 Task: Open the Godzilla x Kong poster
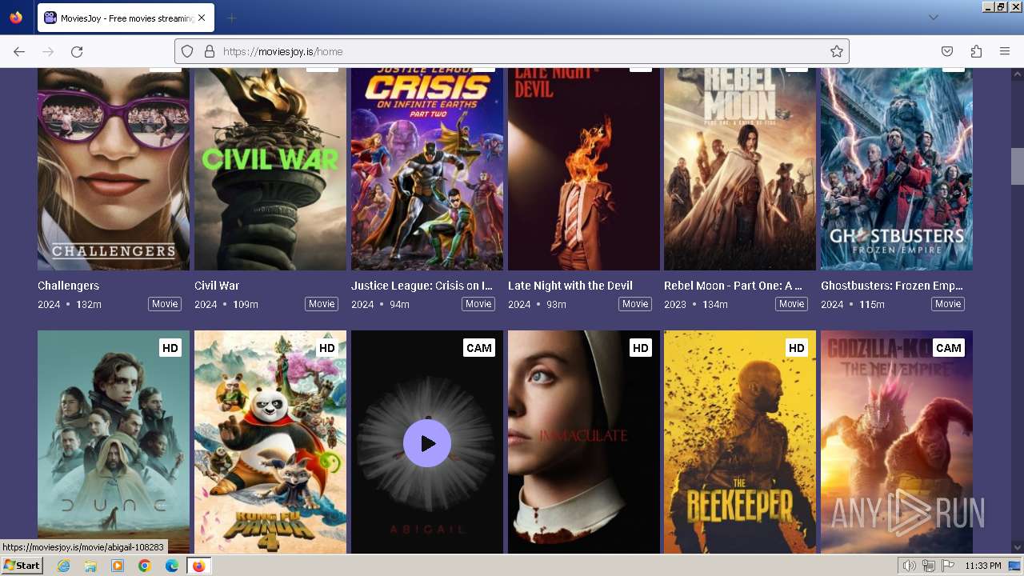click(x=897, y=442)
